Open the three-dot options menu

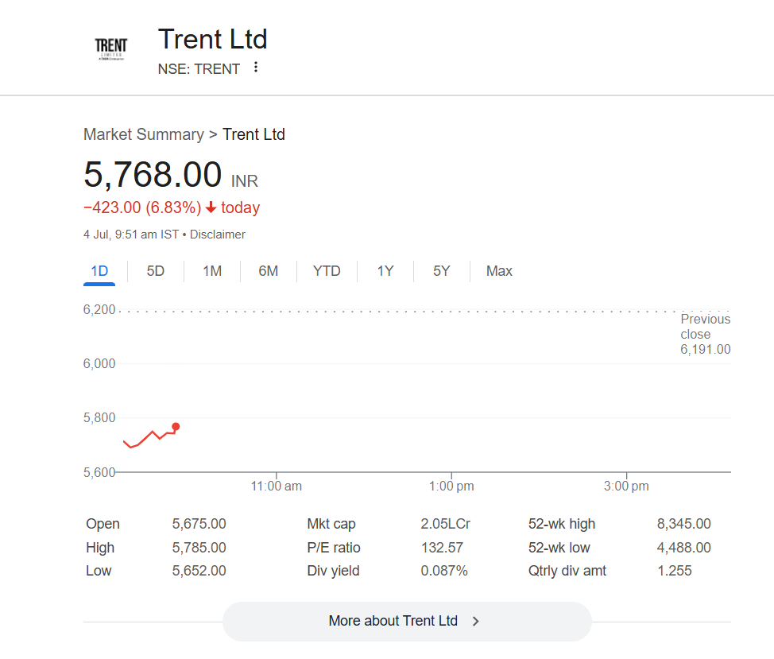256,68
